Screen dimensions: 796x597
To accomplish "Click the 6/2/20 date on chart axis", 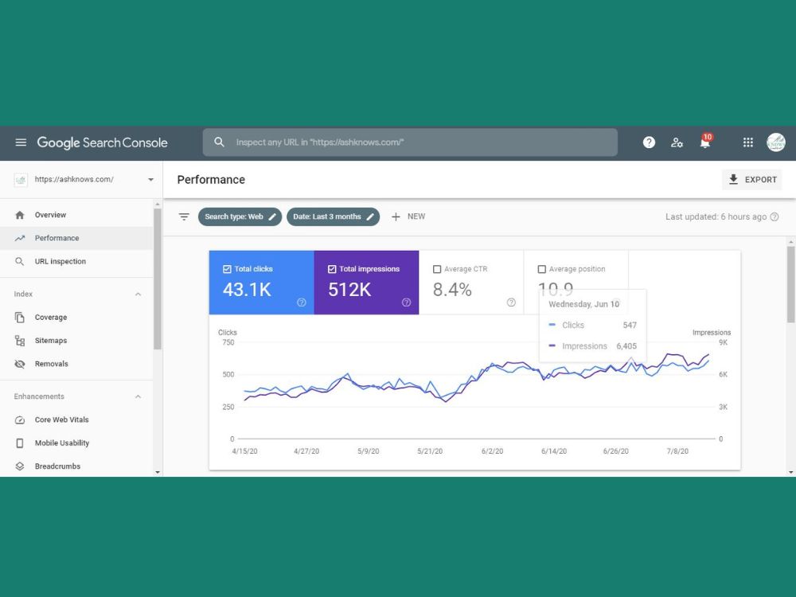I will [493, 451].
